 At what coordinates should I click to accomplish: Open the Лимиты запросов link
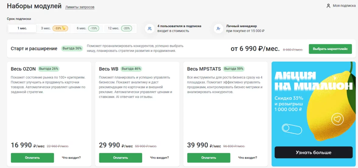(80, 7)
